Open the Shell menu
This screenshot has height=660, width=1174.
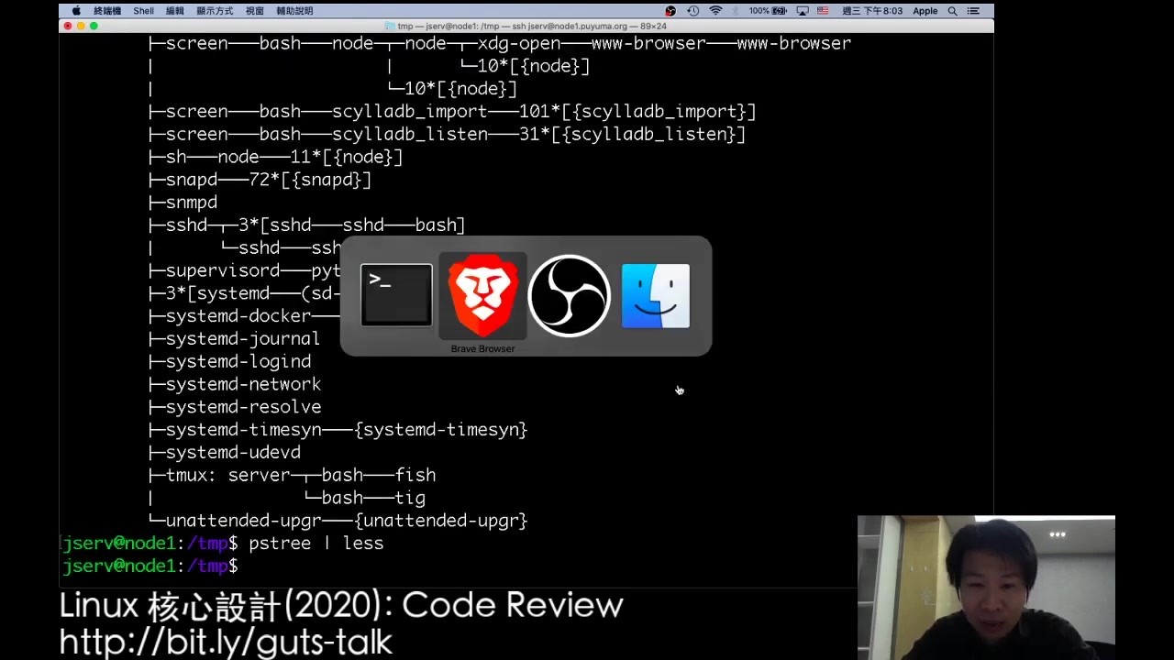143,10
